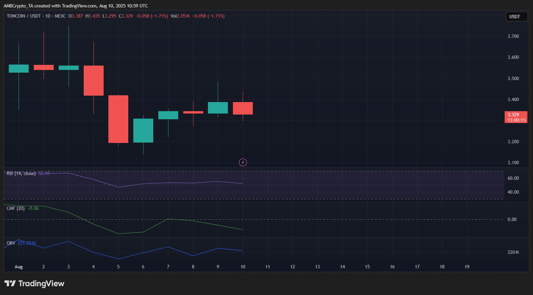Image resolution: width=533 pixels, height=295 pixels.
Task: Click the green candle body on Aug 6
Action: (x=143, y=130)
